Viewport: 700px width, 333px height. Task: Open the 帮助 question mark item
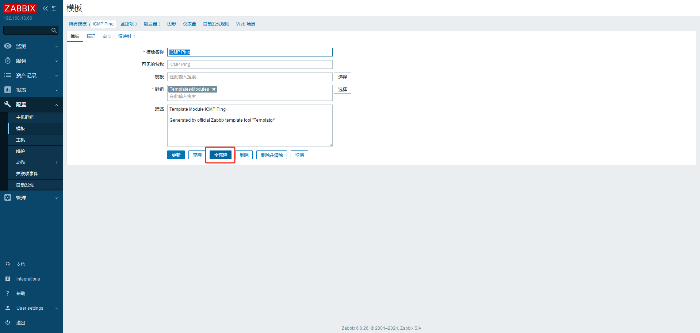20,293
